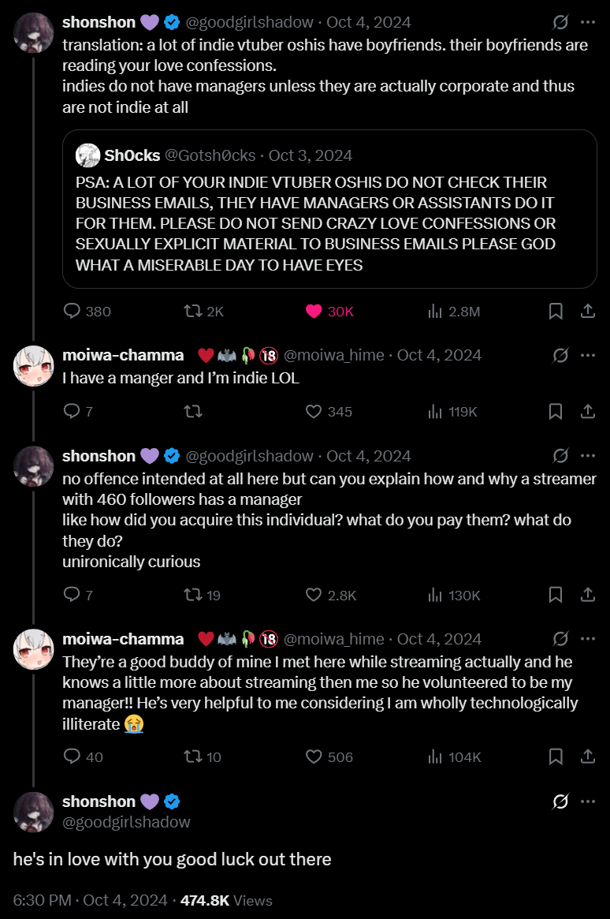610x919 pixels.
Task: Reply to moiwa-chamma's tweet with 40 replies
Action: [x=72, y=756]
